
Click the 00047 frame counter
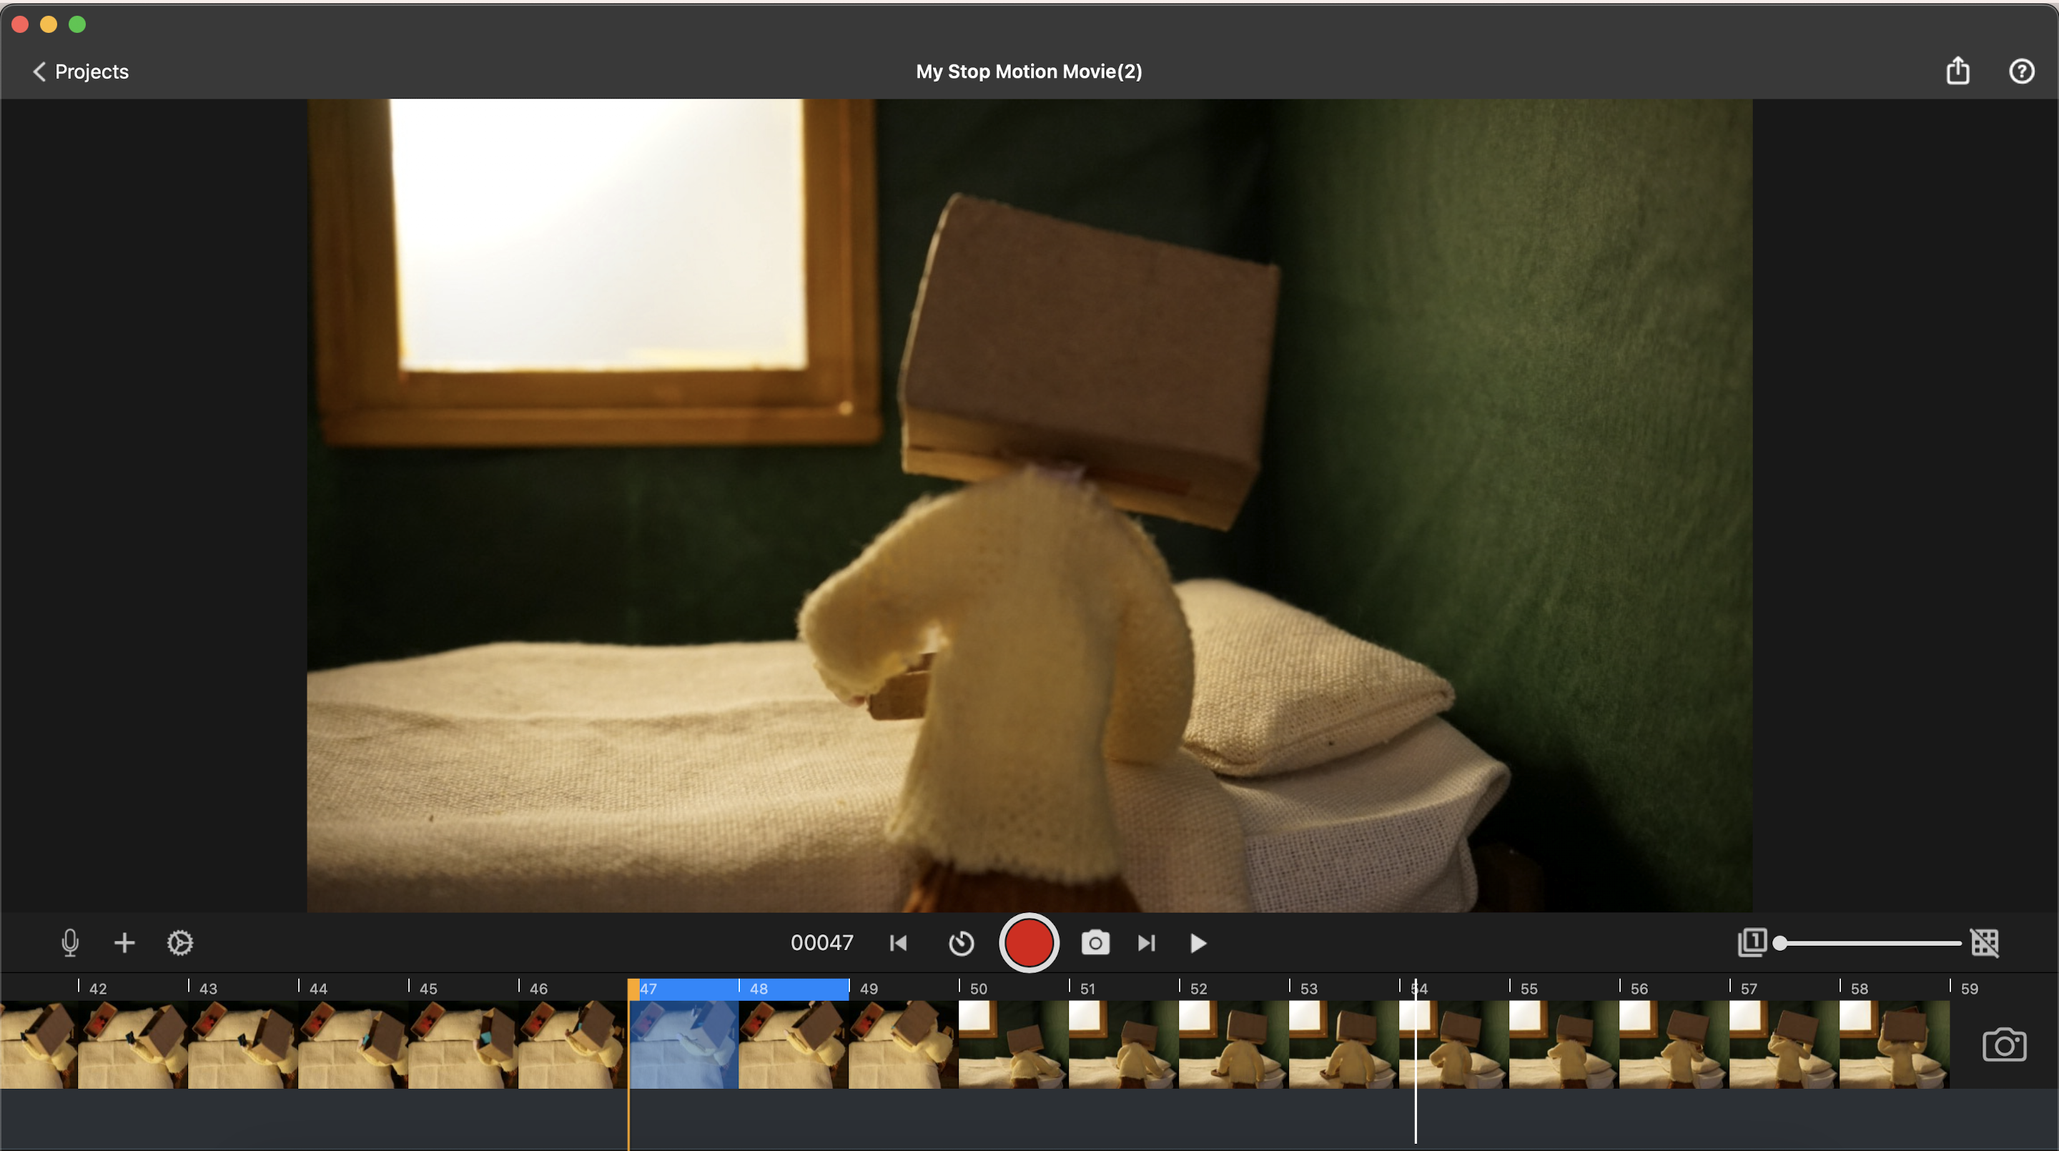point(821,943)
